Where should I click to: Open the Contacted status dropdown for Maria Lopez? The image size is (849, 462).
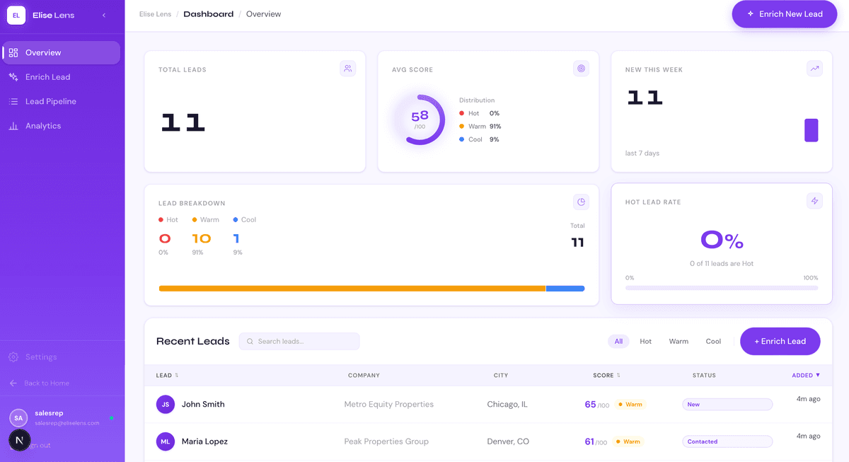(x=727, y=441)
